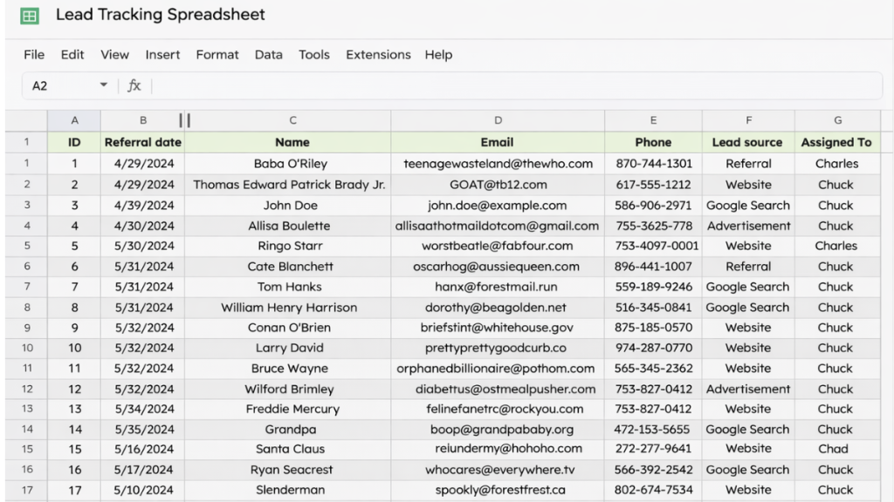Open the Help menu
Image resolution: width=894 pixels, height=502 pixels.
click(439, 54)
